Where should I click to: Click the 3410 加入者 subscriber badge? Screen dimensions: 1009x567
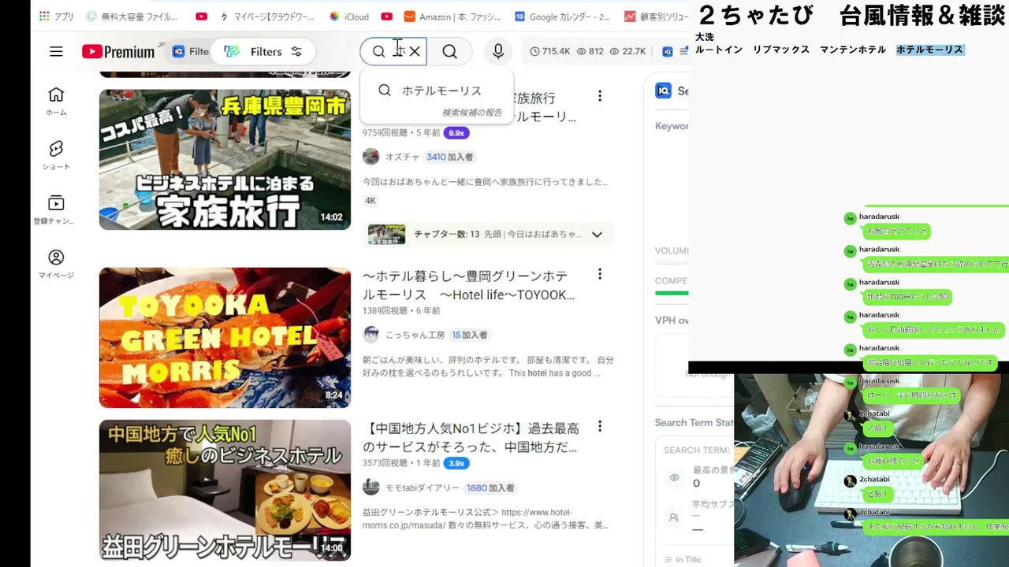[450, 157]
